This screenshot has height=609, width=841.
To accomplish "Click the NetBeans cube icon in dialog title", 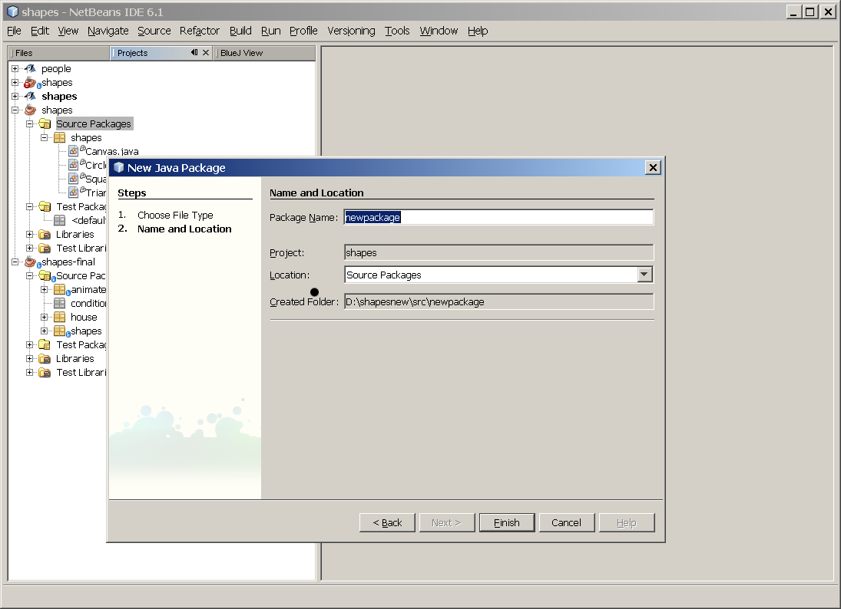I will point(118,168).
